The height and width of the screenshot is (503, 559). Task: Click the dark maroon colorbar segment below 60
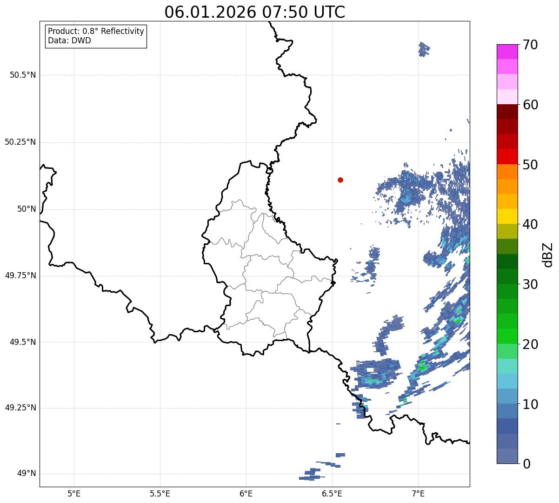click(507, 112)
